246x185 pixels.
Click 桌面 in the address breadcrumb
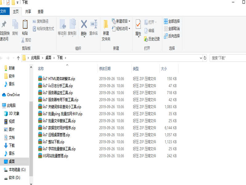48,58
